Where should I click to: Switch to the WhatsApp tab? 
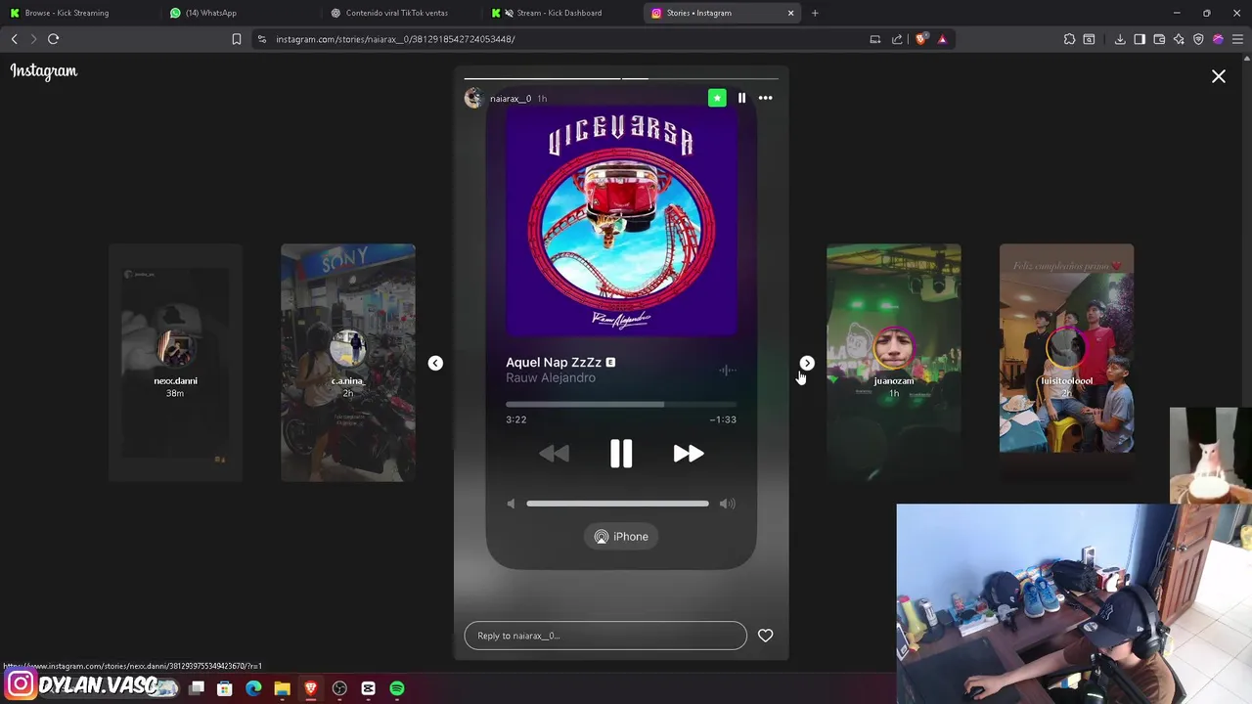click(238, 13)
